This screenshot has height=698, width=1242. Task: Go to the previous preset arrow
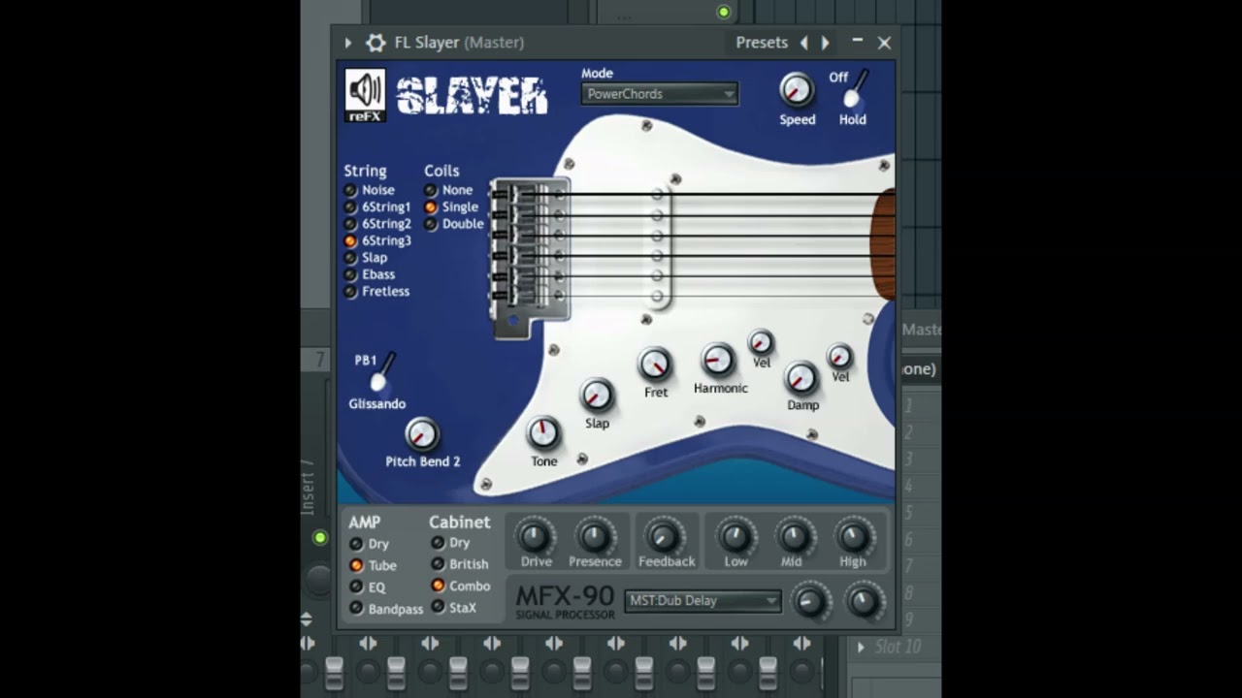coord(803,43)
